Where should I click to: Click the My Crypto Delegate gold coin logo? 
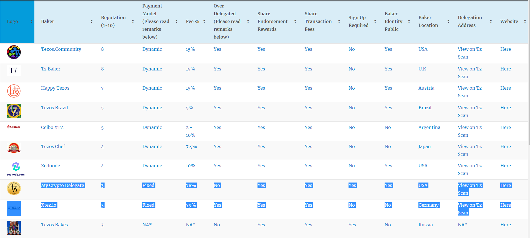click(x=14, y=188)
